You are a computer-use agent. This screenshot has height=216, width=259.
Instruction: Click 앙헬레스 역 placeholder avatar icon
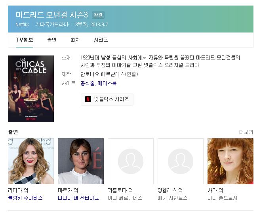[x=180, y=161]
